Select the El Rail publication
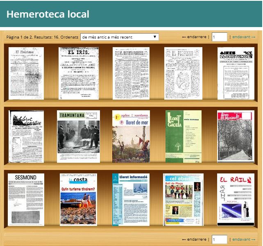 coord(236,199)
